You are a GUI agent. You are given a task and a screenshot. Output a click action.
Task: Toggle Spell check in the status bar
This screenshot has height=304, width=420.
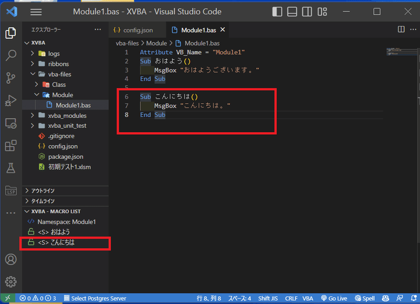pyautogui.click(x=365, y=298)
